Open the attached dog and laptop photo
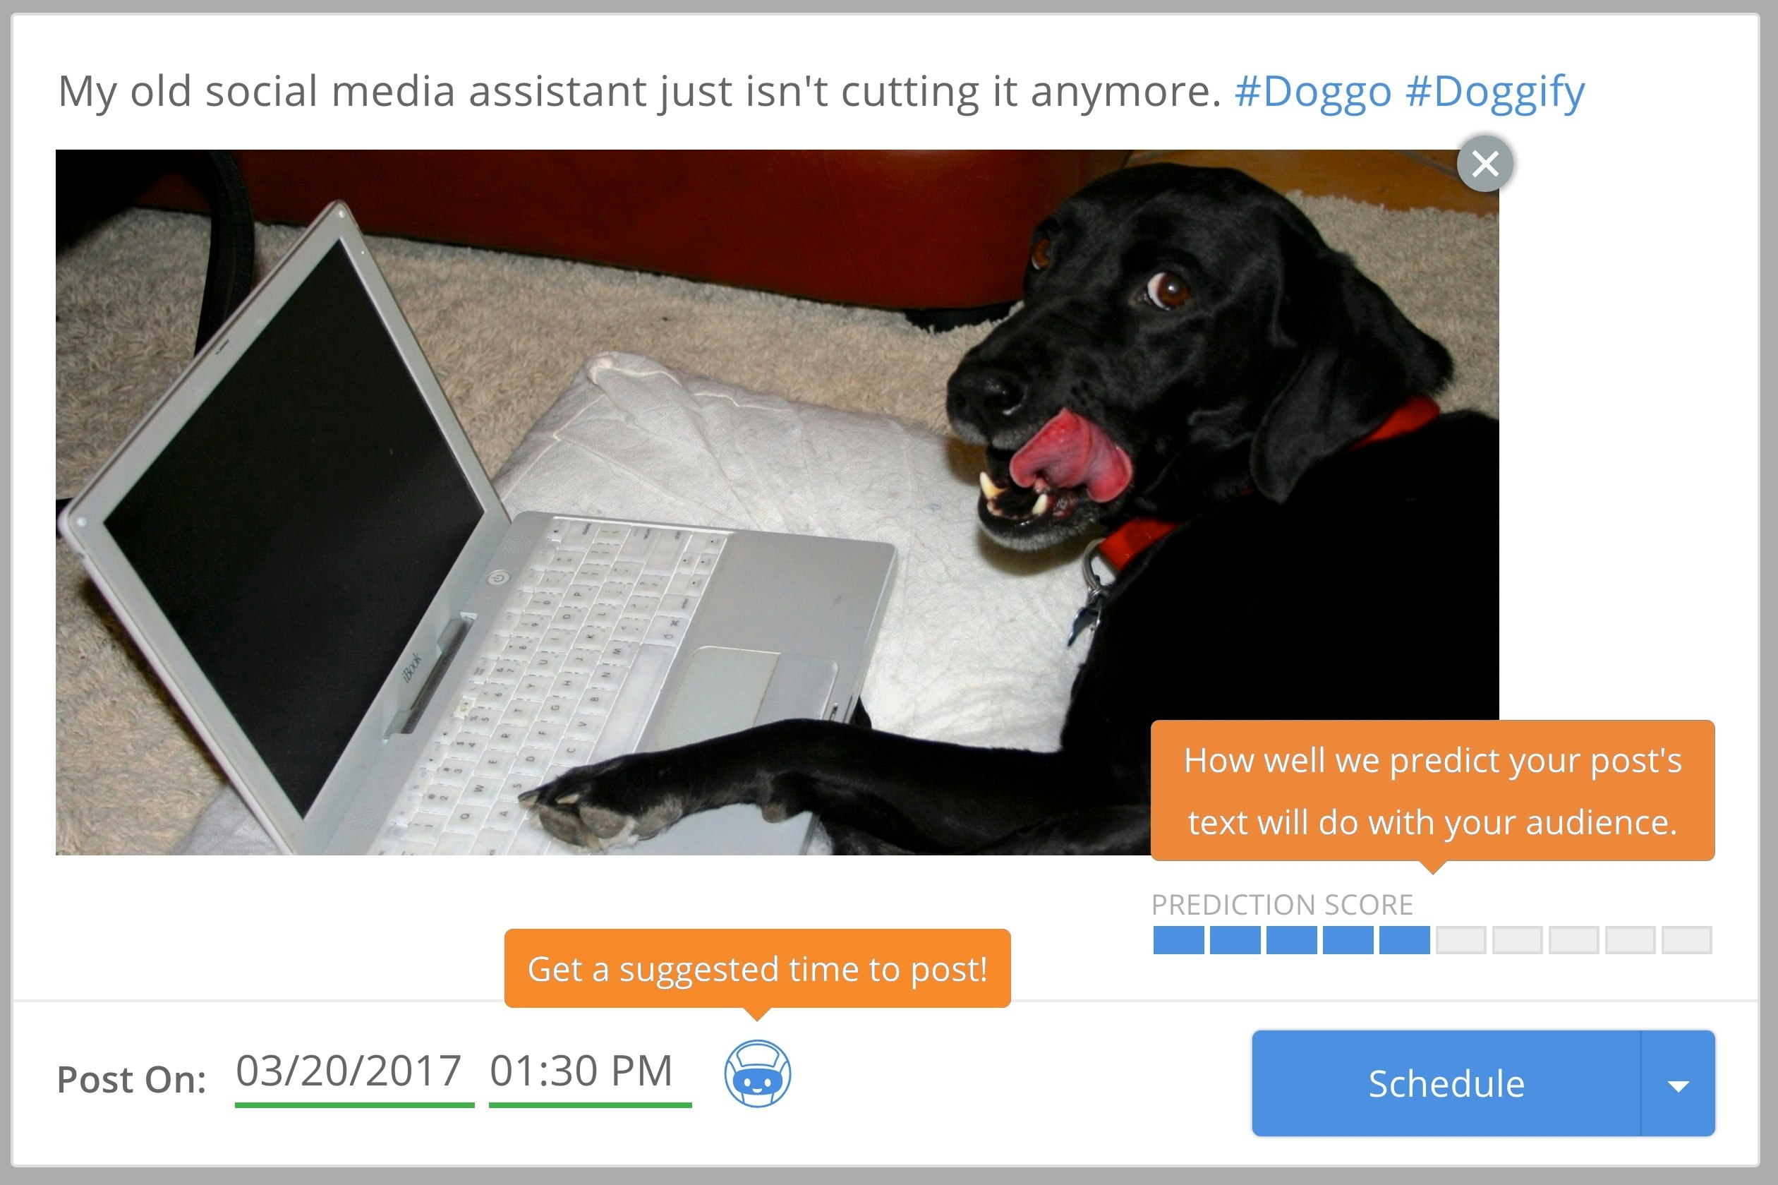 click(778, 503)
